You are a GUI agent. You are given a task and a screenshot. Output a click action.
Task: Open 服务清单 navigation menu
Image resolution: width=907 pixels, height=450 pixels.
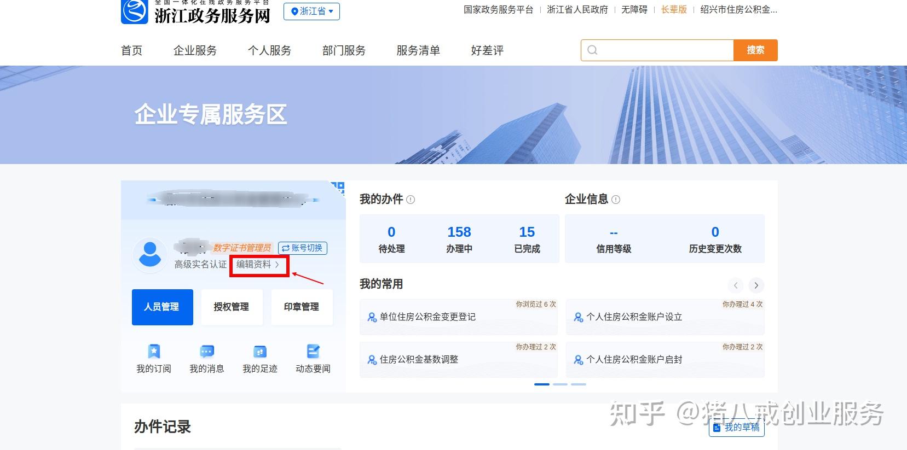[x=418, y=50]
